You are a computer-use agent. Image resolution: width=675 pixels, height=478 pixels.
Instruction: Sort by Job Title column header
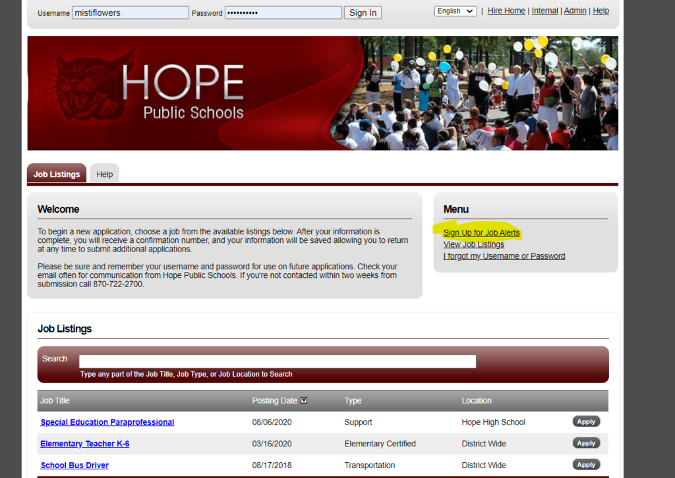pyautogui.click(x=55, y=400)
